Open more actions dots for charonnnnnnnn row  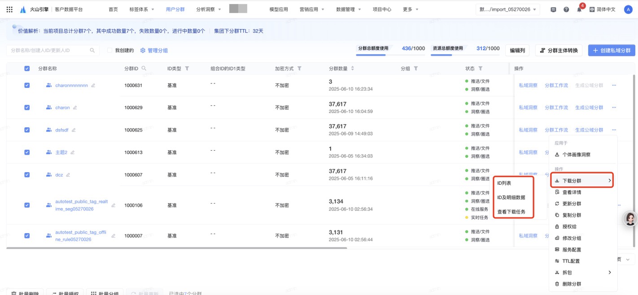click(614, 85)
